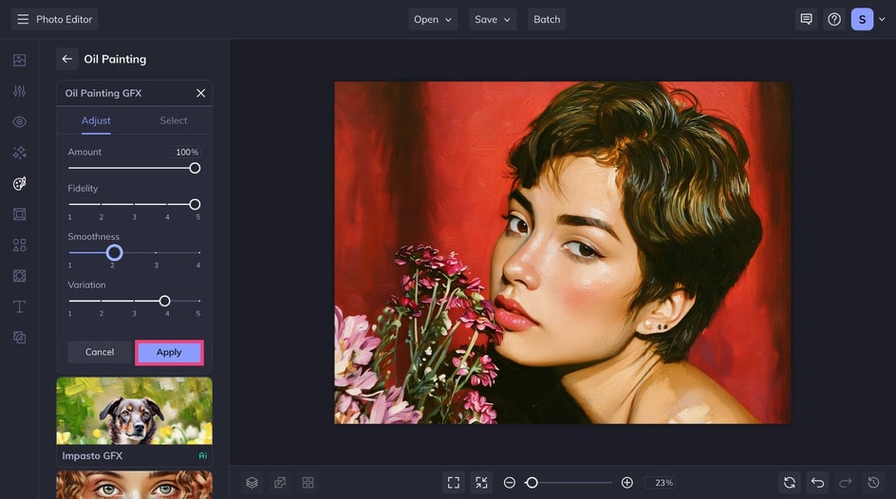Click the painted portrait on canvas
Viewport: 896px width, 499px height.
[x=562, y=252]
